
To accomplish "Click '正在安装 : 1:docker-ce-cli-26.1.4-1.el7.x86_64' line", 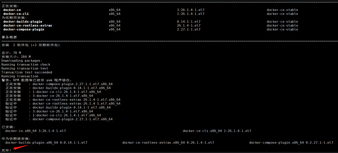I will coord(53,92).
